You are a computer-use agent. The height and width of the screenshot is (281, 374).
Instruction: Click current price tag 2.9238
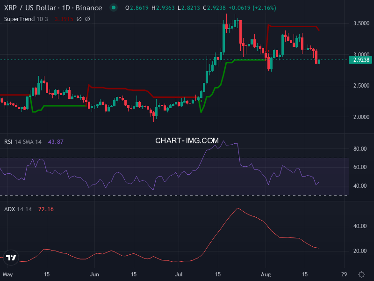(x=360, y=60)
